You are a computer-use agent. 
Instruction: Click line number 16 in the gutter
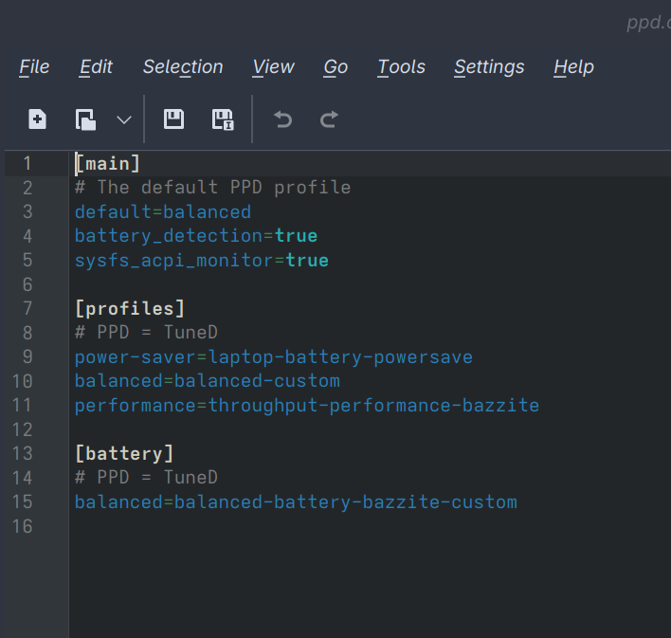(22, 526)
